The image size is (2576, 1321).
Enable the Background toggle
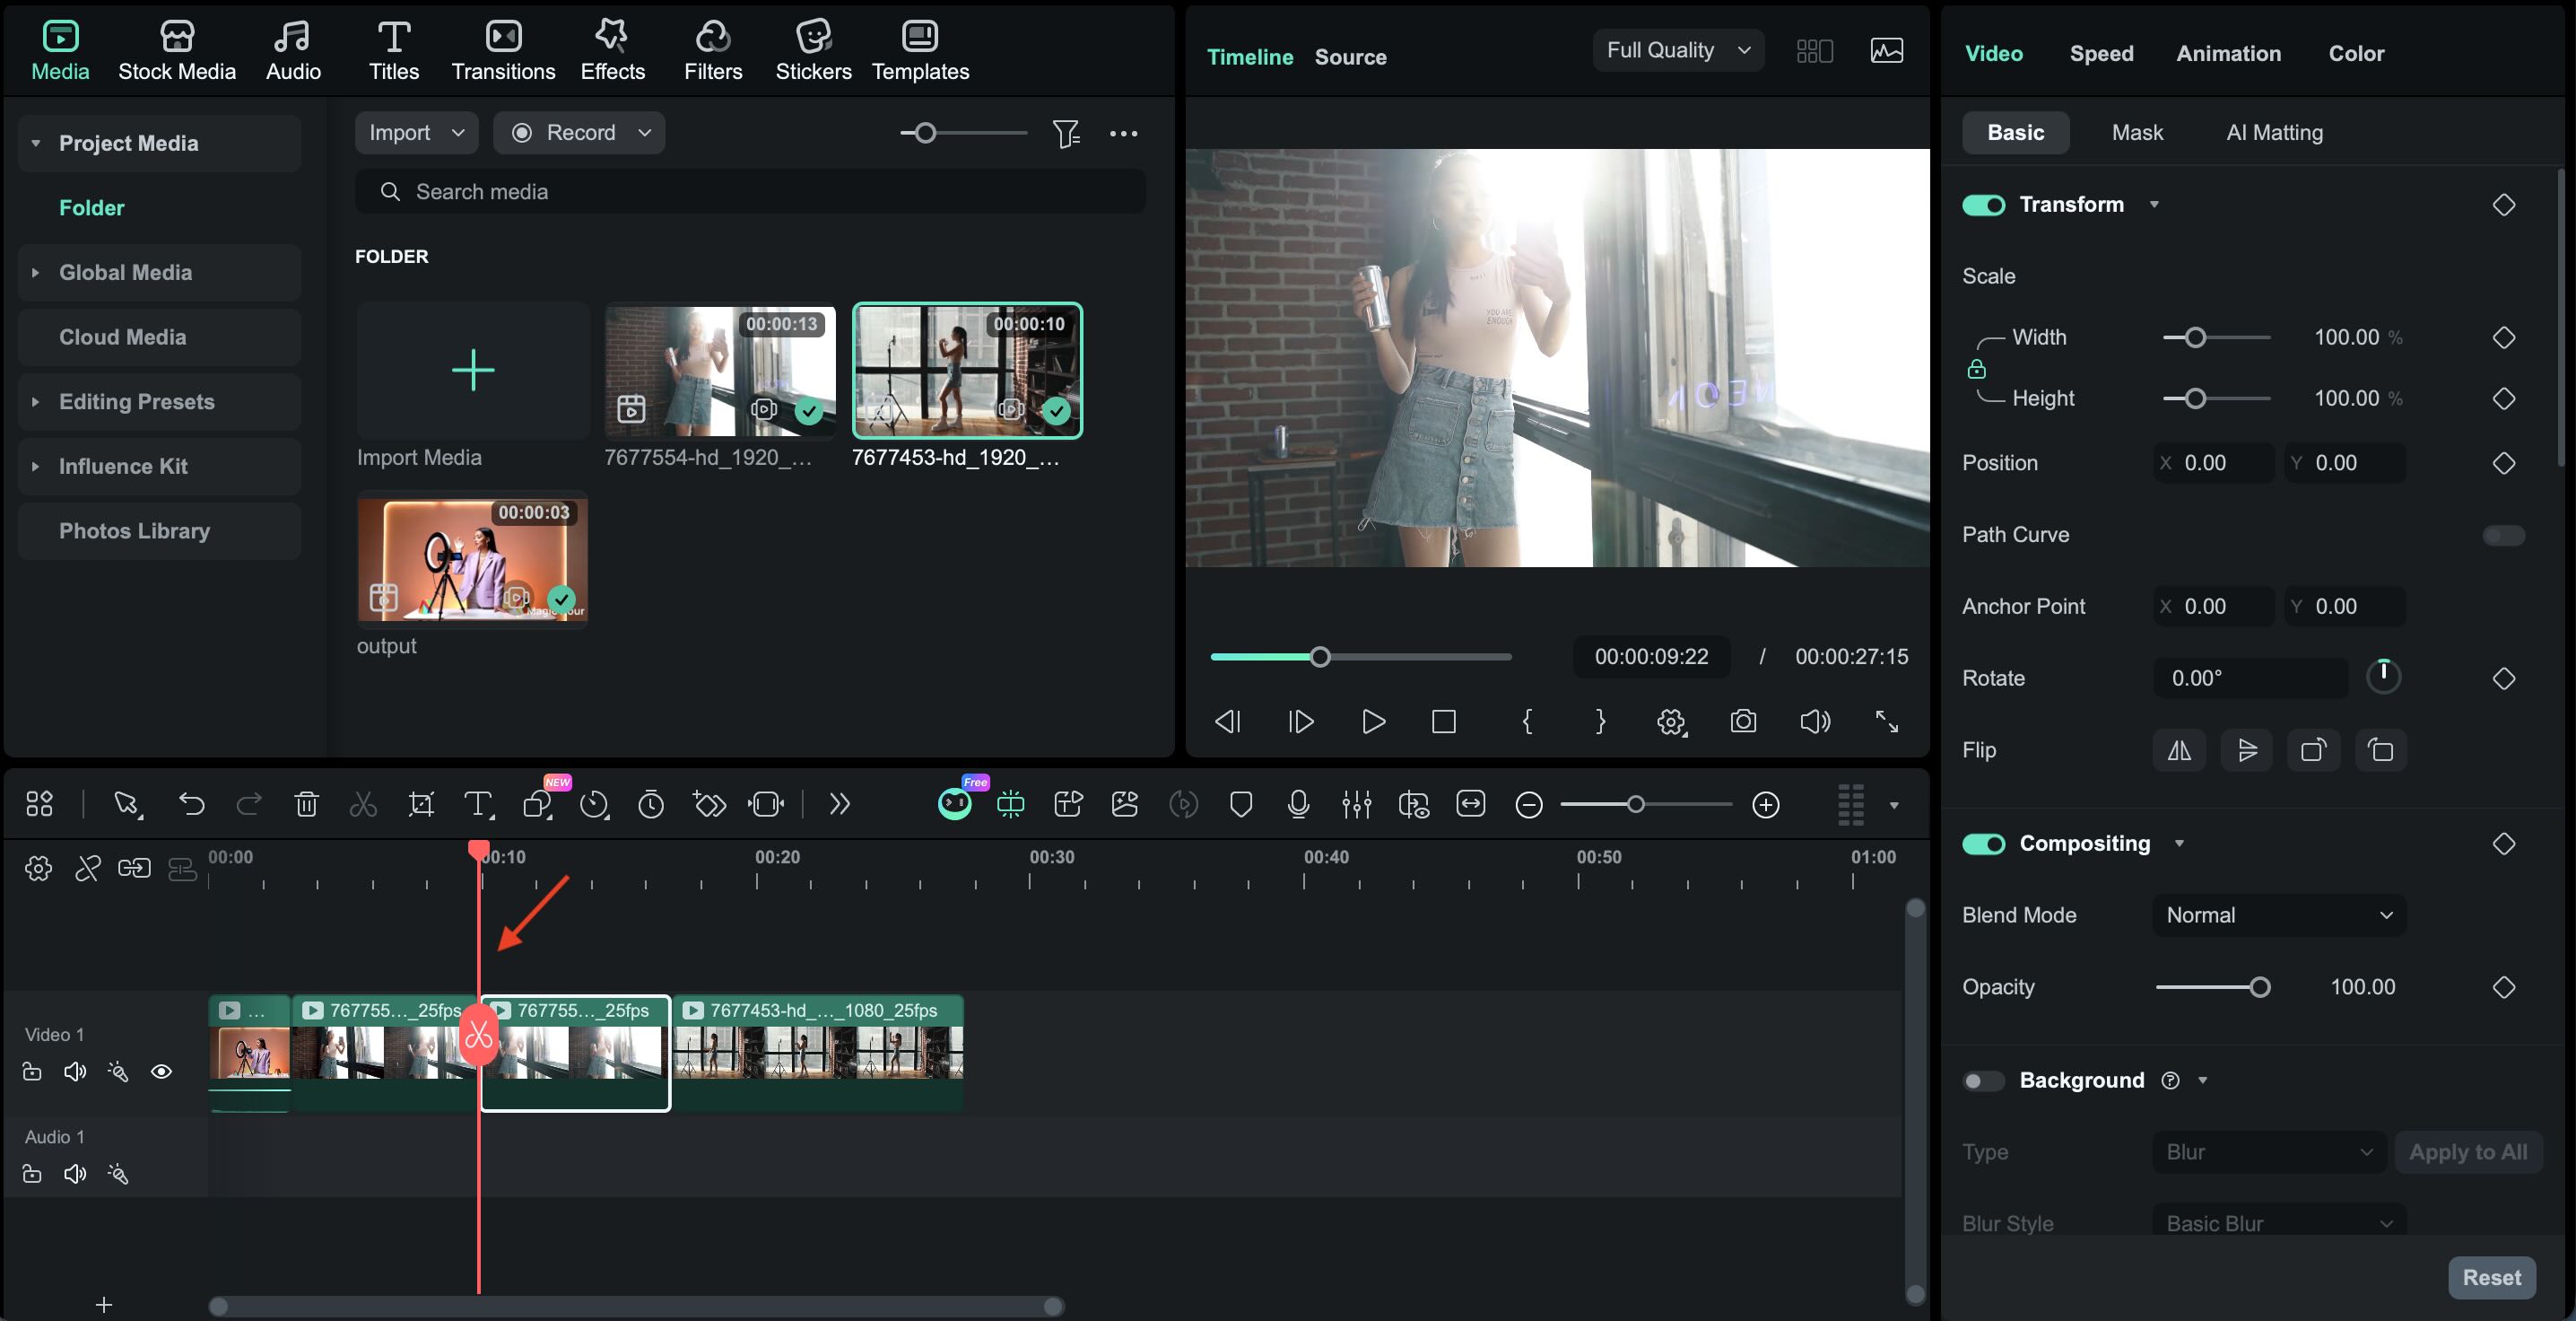tap(1983, 1080)
